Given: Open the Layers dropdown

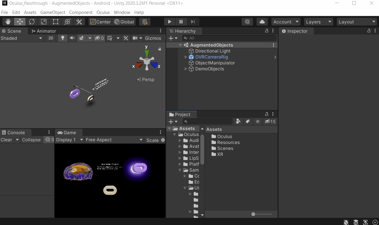Looking at the screenshot, I should pos(319,22).
